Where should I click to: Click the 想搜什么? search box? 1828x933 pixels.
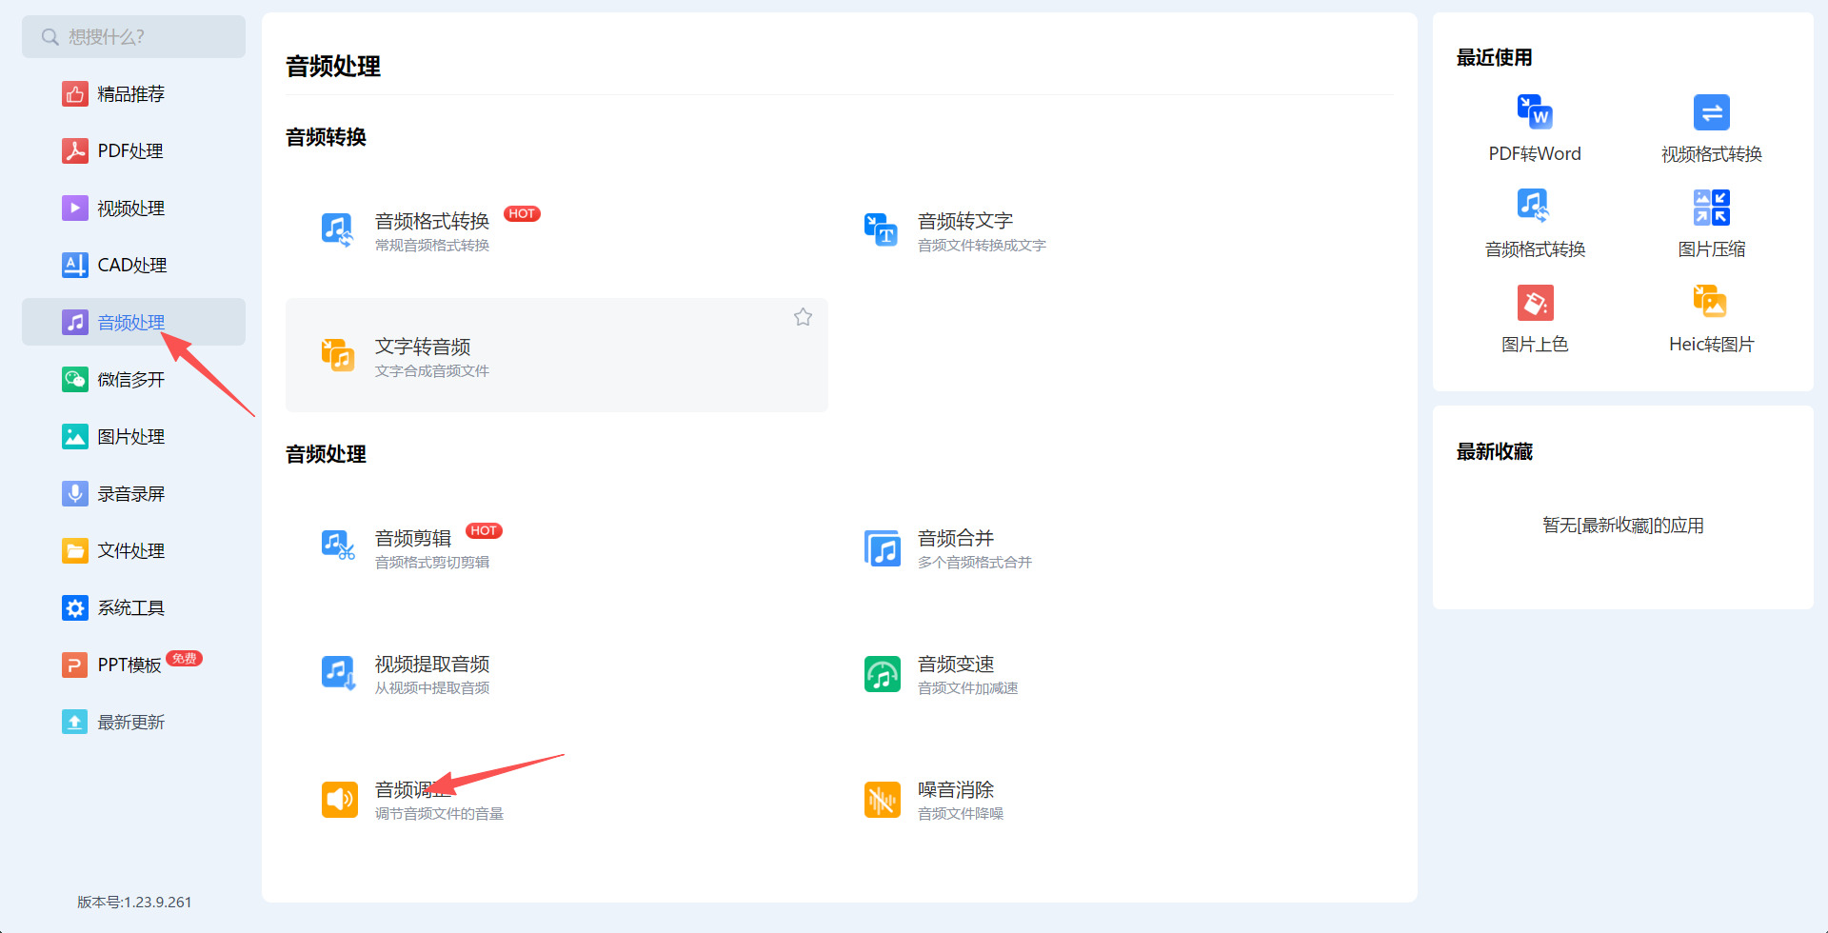(133, 37)
